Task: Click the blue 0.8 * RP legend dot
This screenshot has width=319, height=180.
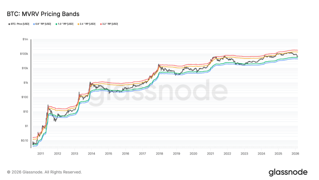Action: tap(33, 24)
